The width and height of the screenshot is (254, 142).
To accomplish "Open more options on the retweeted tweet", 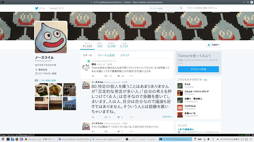I will click(131, 76).
